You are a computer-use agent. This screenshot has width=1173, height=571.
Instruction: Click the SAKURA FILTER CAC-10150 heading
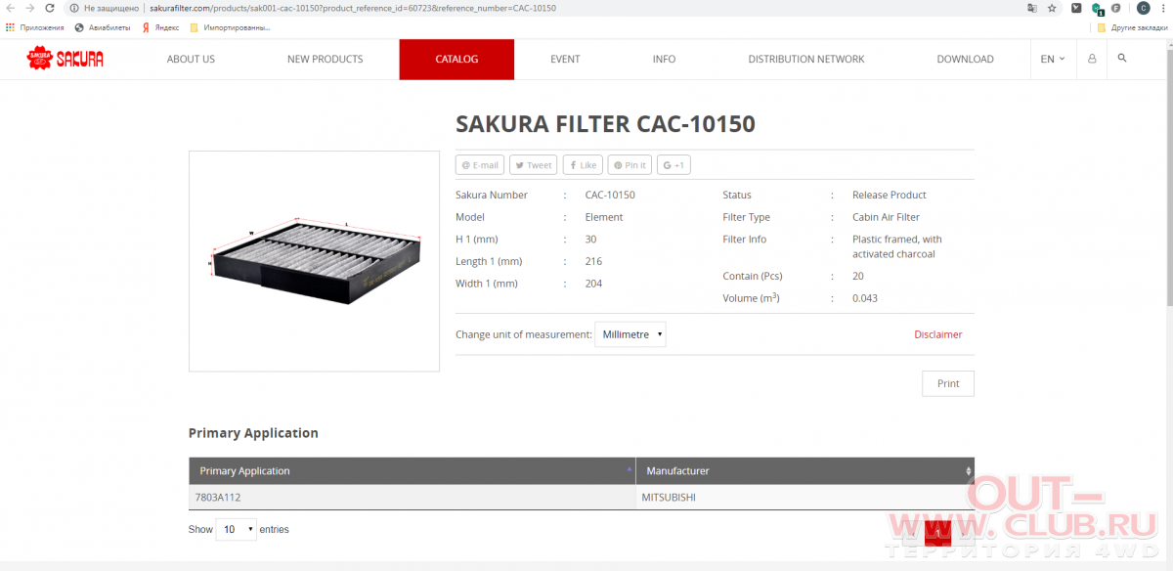point(605,124)
